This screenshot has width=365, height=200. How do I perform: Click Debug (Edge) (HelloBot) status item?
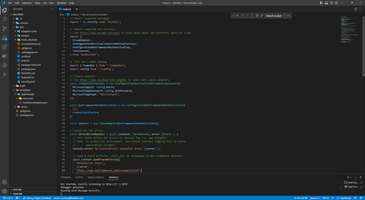pos(37,198)
